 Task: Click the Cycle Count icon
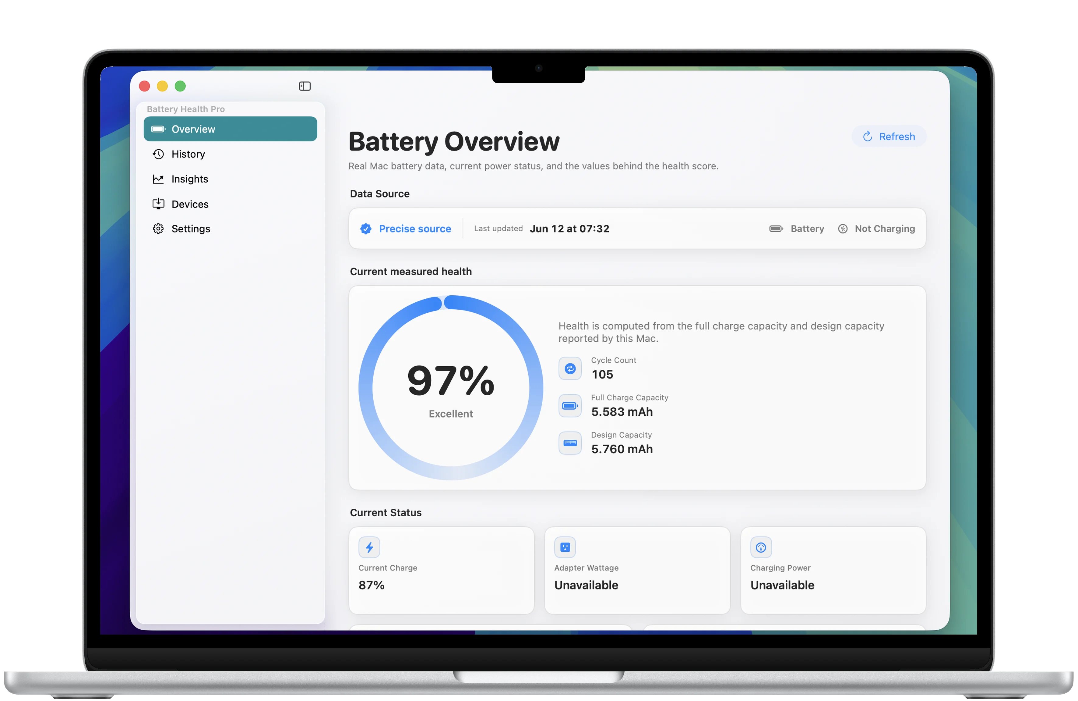pos(570,369)
